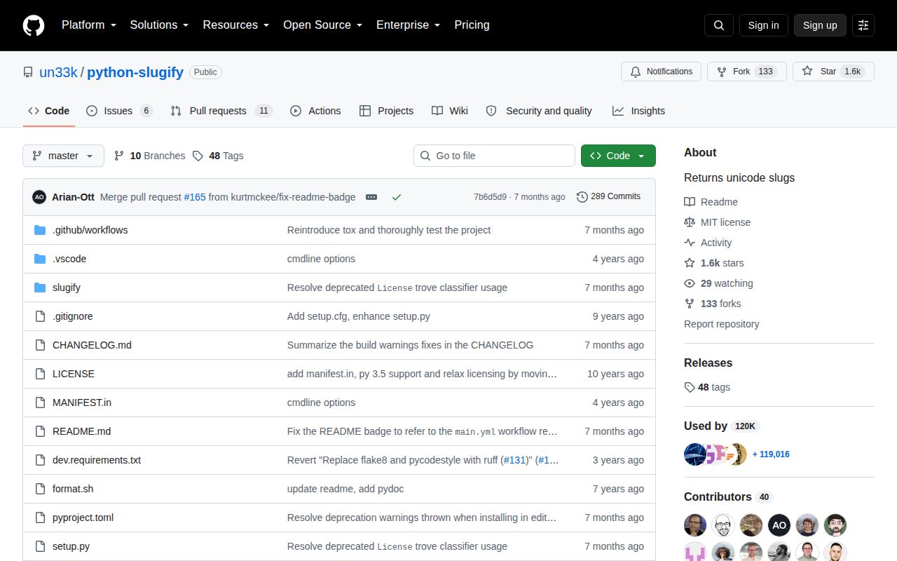
Task: Open commit 'Reintroduce tox and thoroughly test the project'
Action: pos(389,230)
